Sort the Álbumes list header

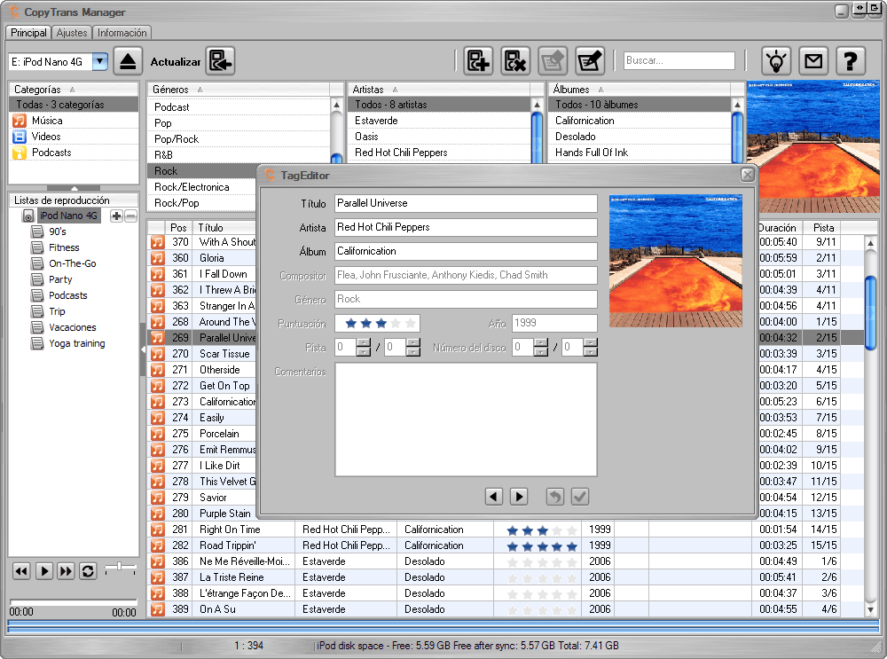(640, 90)
